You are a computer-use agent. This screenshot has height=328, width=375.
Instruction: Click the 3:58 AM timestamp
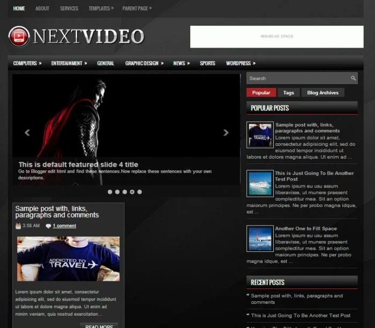point(31,226)
